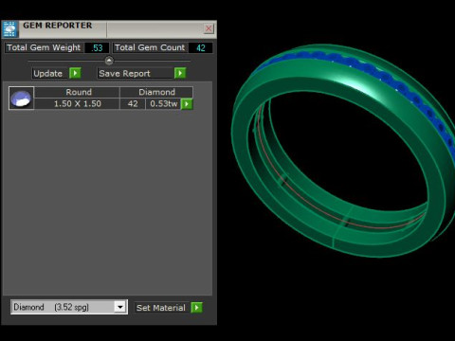Image resolution: width=455 pixels, height=341 pixels.
Task: Click the green arrow beside Update
Action: (x=75, y=73)
